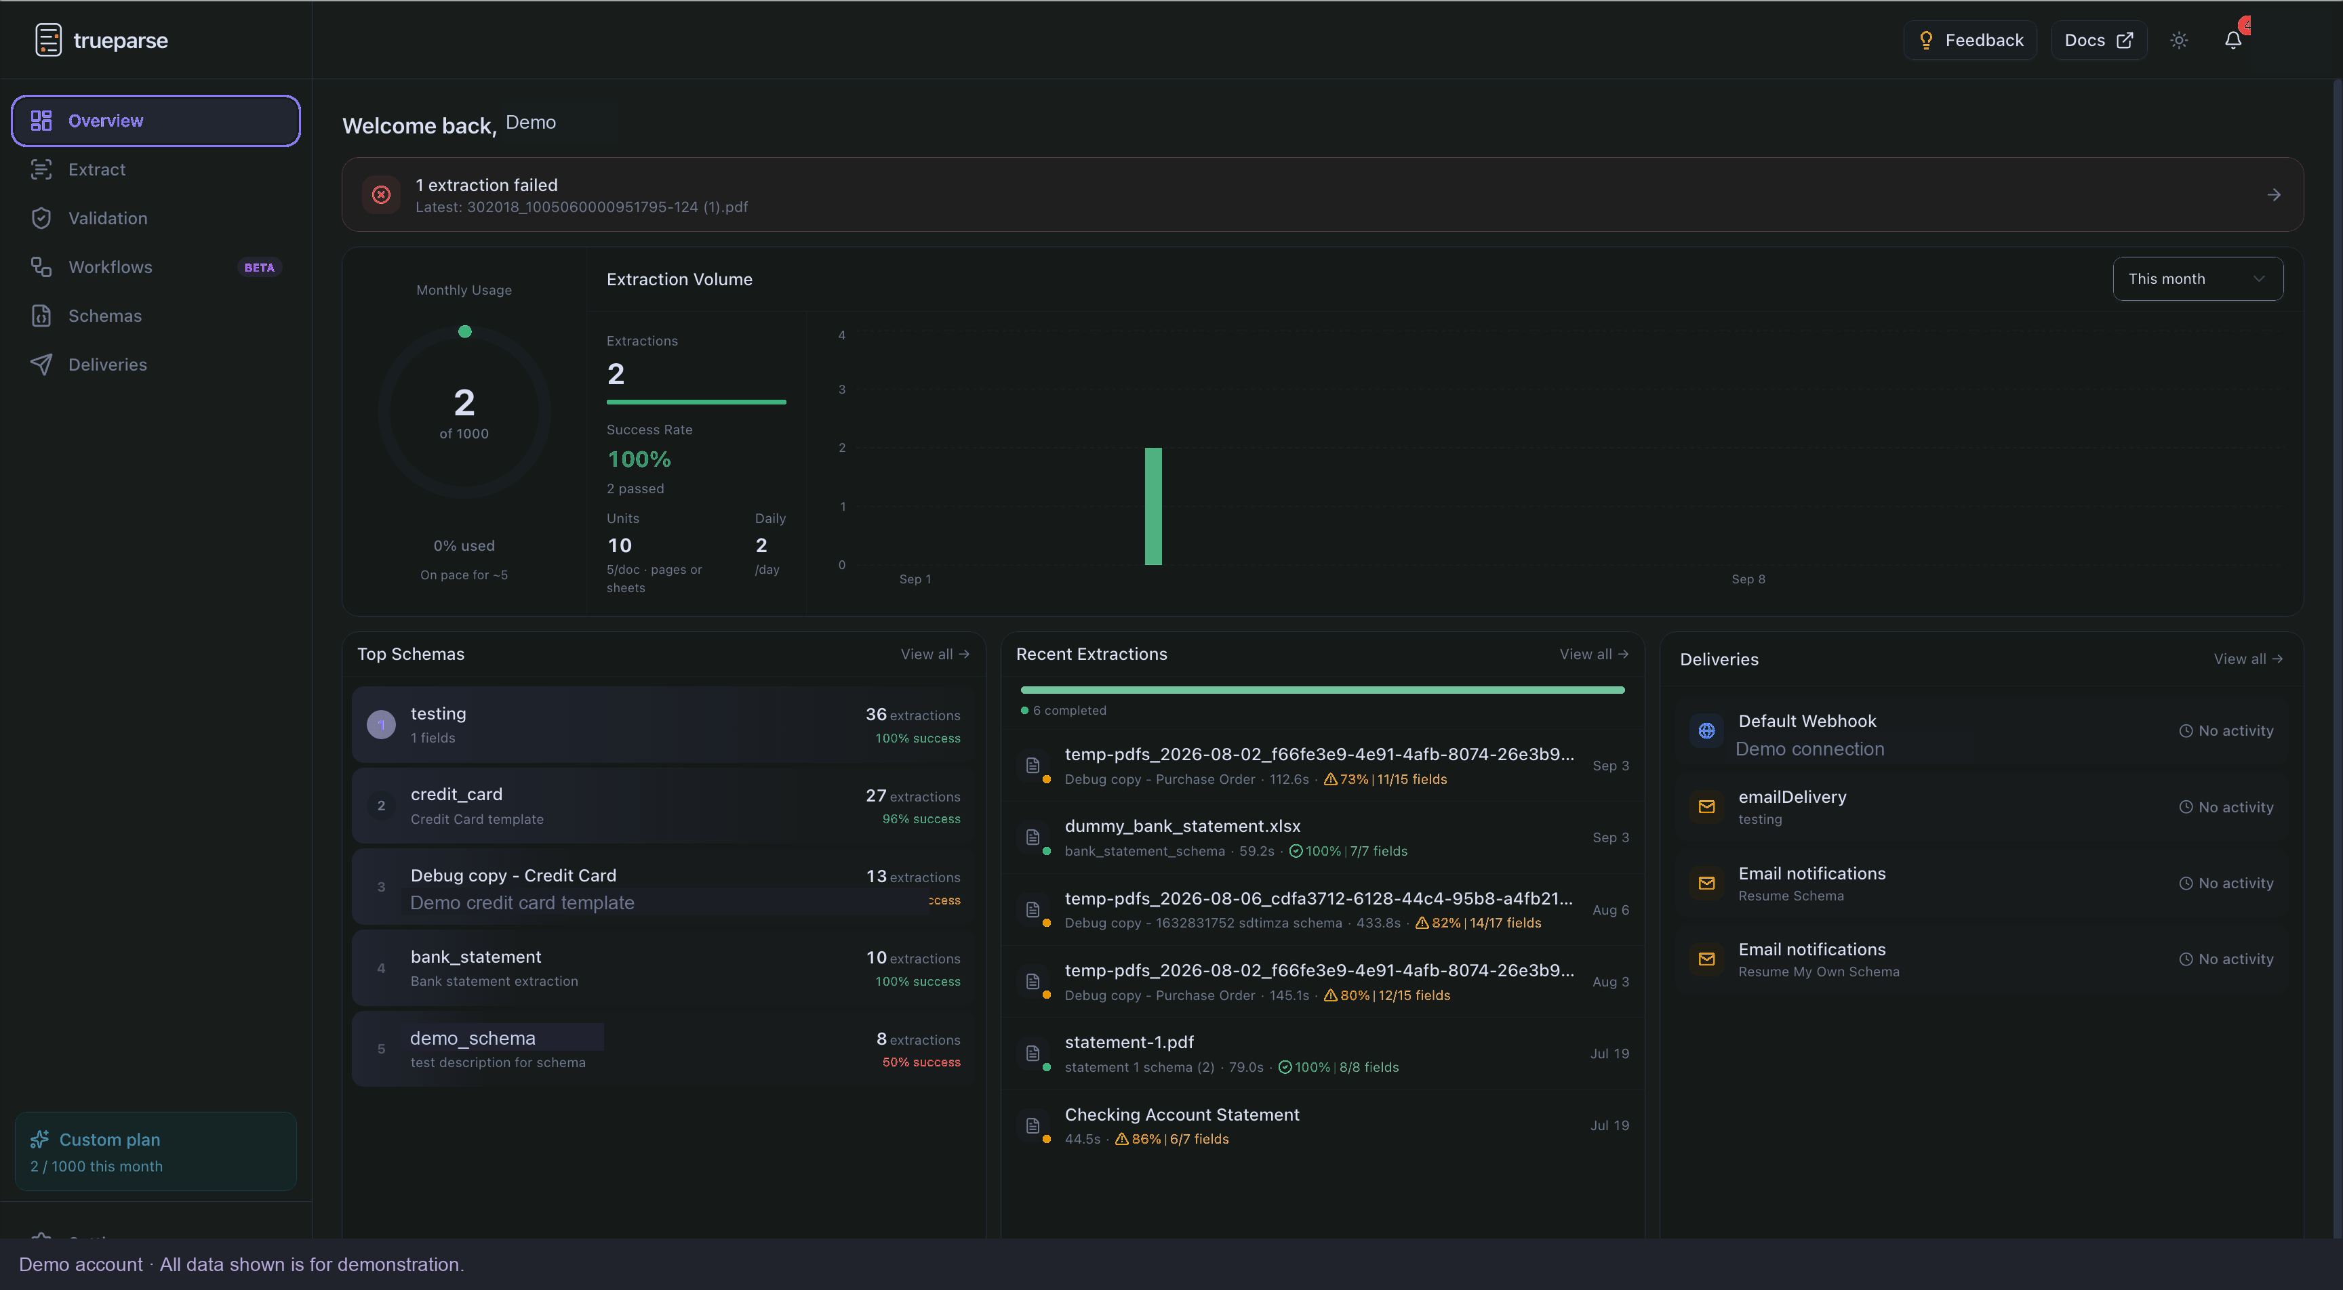
Task: Click the Default Webhook globe icon
Action: click(x=1706, y=731)
